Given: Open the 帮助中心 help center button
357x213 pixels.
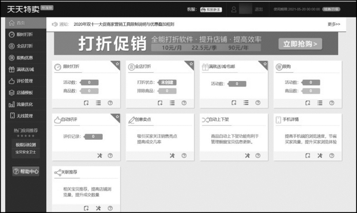Looking at the screenshot, I should [26, 172].
